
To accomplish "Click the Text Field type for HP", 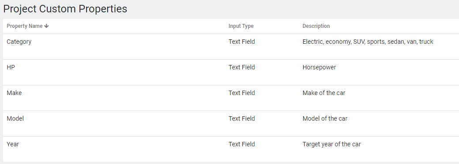I will click(242, 67).
